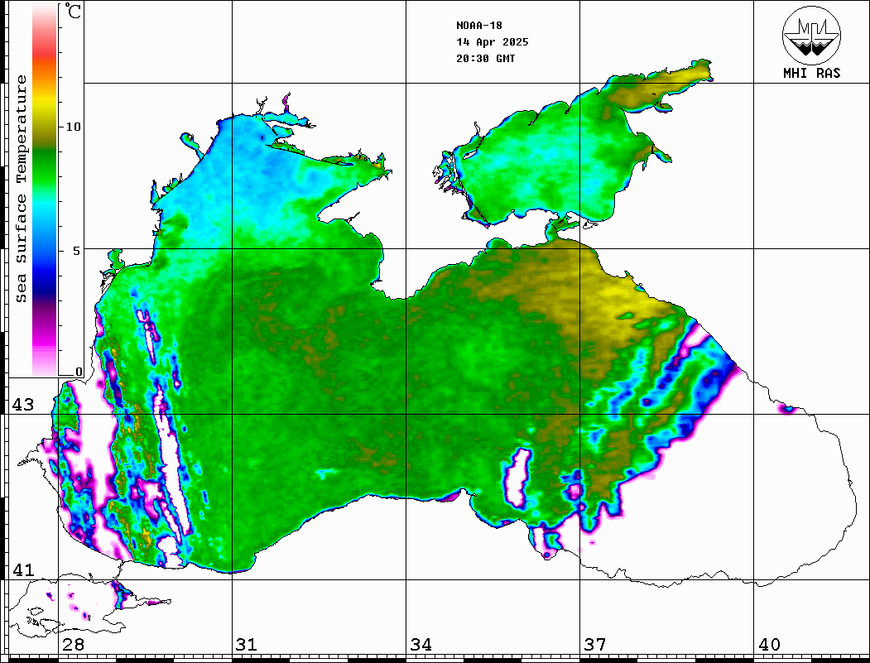Viewport: 870px width, 663px height.
Task: Click the '10' tick on temperature scale
Action: (x=73, y=127)
